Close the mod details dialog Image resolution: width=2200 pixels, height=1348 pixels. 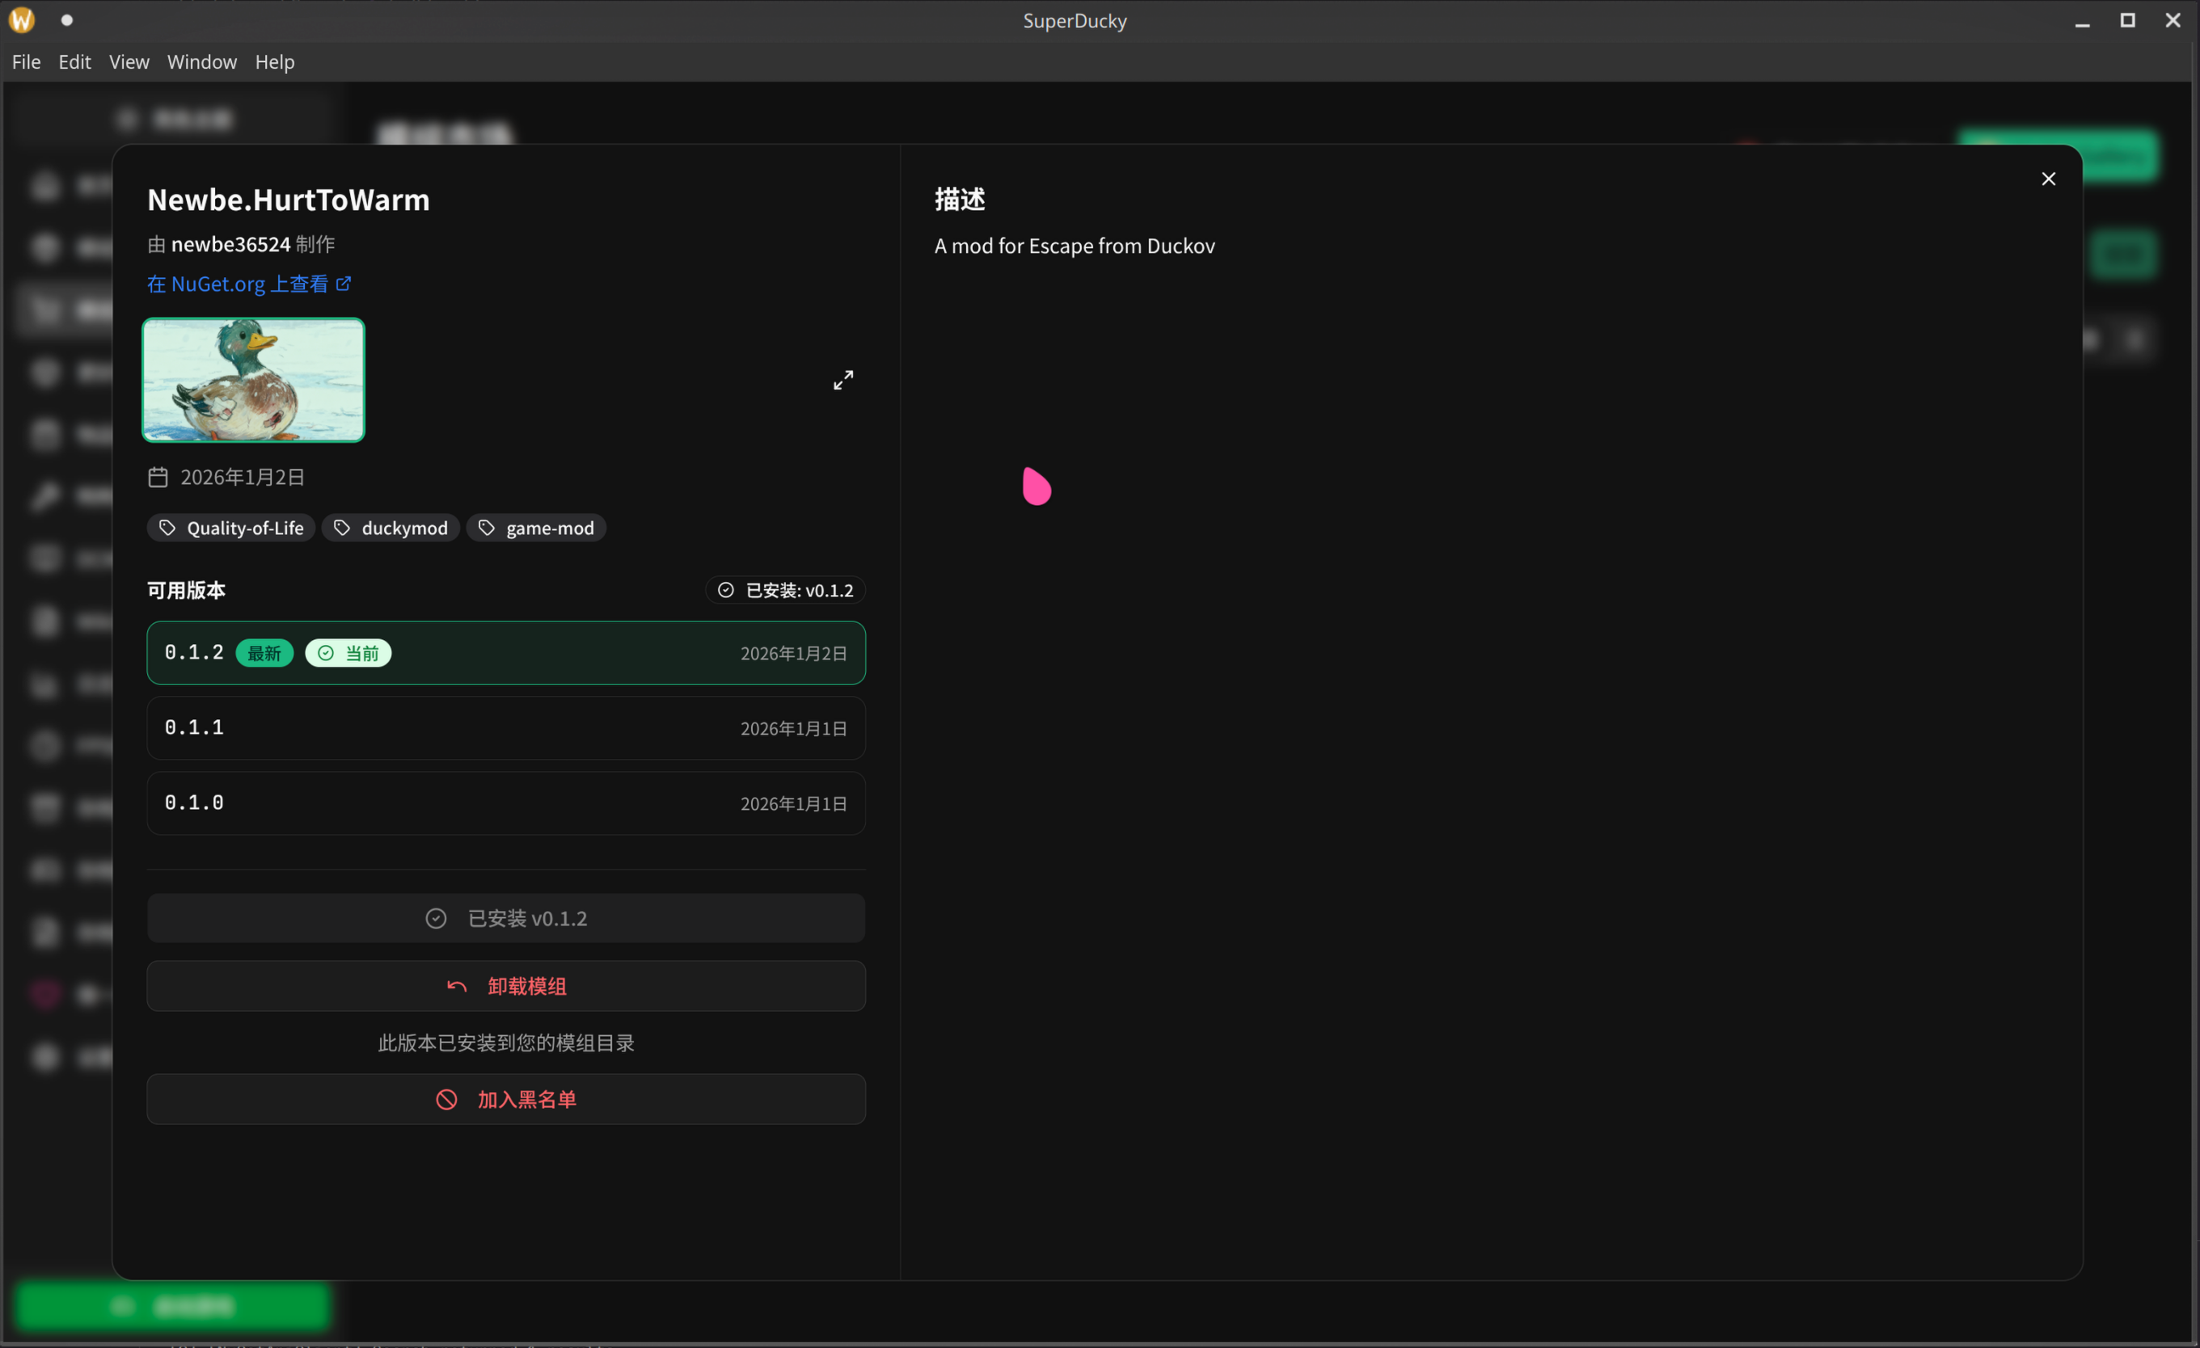[2047, 179]
